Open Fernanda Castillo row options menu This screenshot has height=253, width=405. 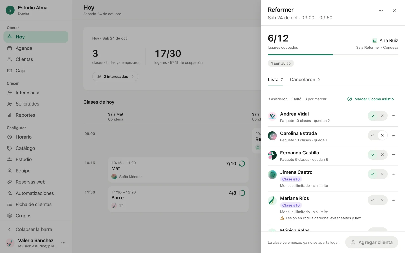pyautogui.click(x=393, y=155)
